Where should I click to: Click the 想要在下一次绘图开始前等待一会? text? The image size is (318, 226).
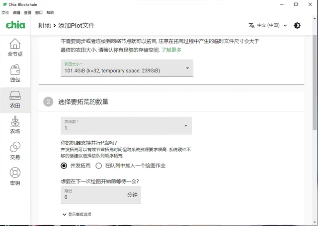pos(100,181)
